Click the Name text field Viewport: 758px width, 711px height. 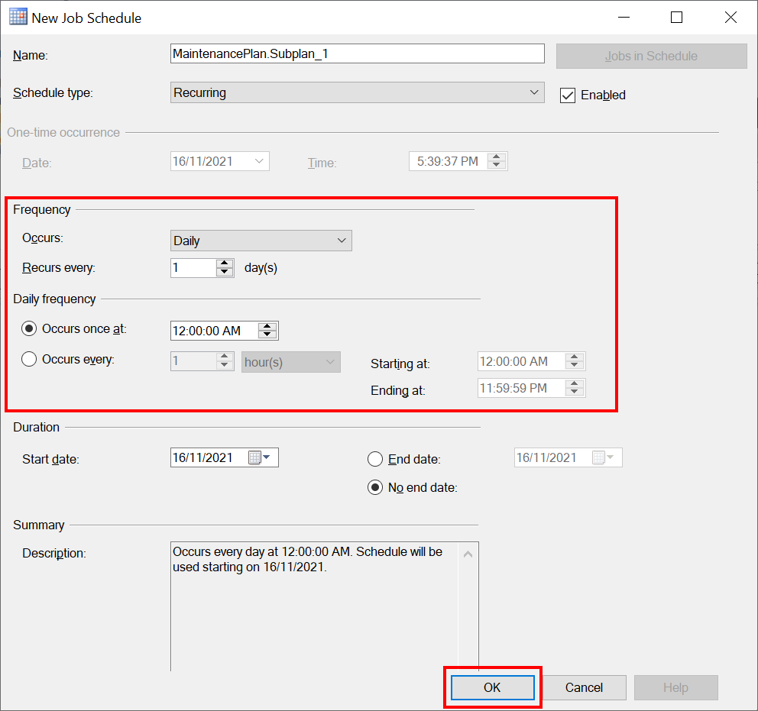358,53
